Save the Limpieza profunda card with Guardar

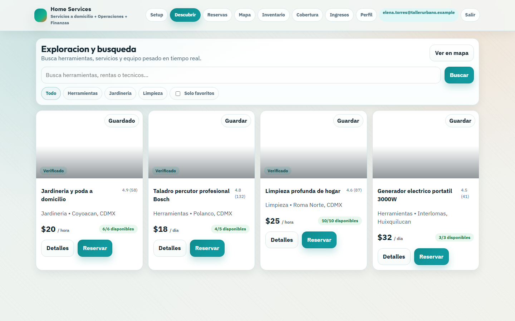(348, 121)
